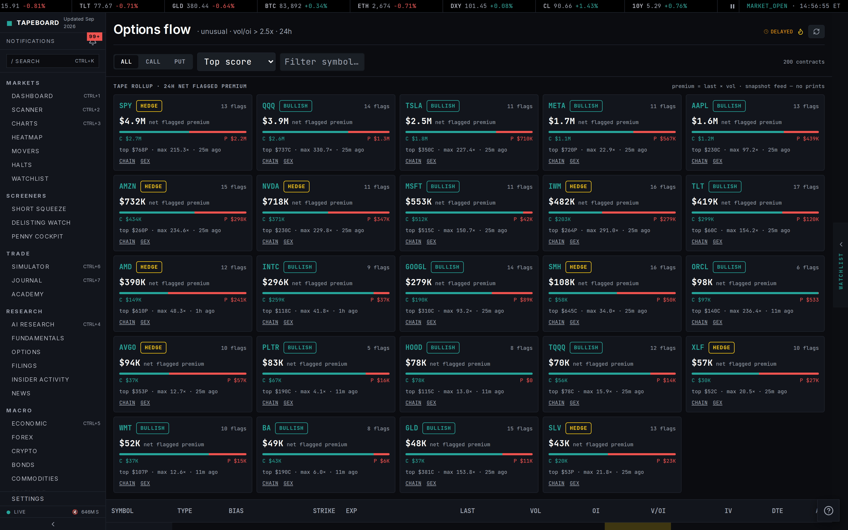848x530 pixels.
Task: Open CRYPTO under Macro
Action: point(53,451)
